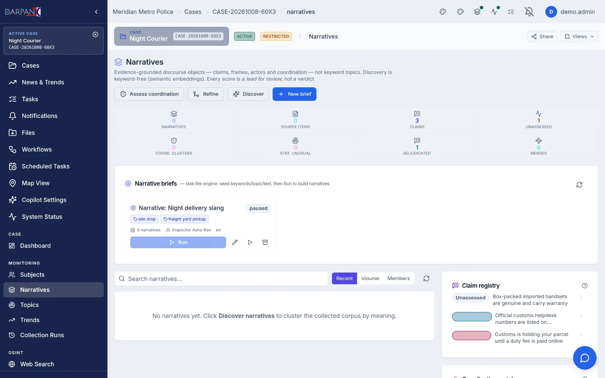Click the muted notifications bell icon
This screenshot has height=378, width=605.
coord(529,12)
